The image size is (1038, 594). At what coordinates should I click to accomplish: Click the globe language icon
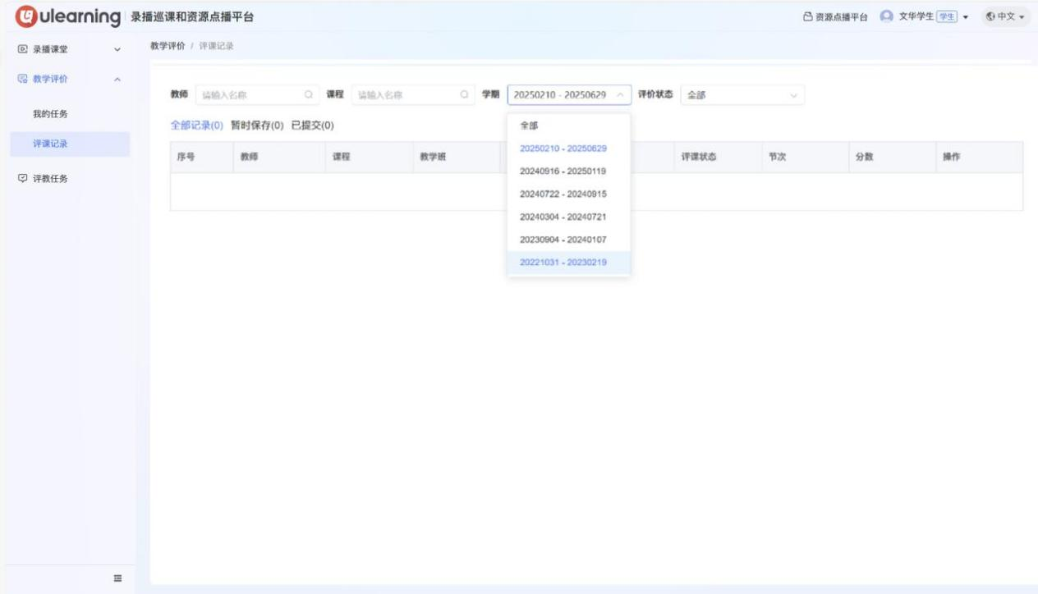[990, 17]
